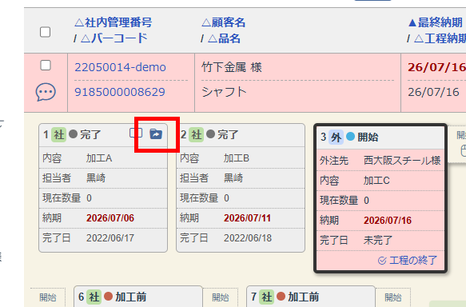Open the barcode link 918500008629
The height and width of the screenshot is (307, 466).
[120, 92]
